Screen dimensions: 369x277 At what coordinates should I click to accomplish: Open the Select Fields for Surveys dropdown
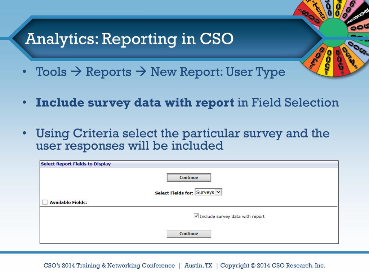[208, 192]
